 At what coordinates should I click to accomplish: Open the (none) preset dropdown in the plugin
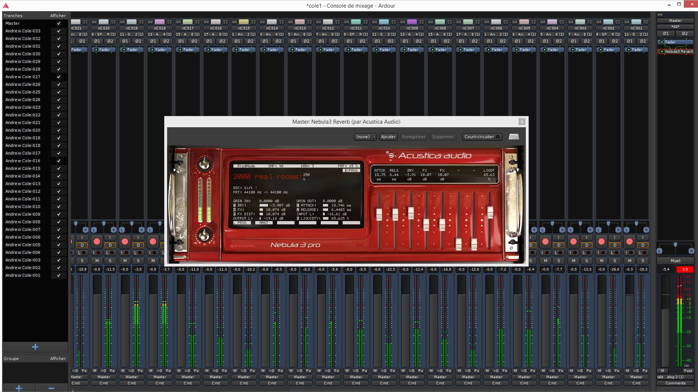click(x=365, y=137)
